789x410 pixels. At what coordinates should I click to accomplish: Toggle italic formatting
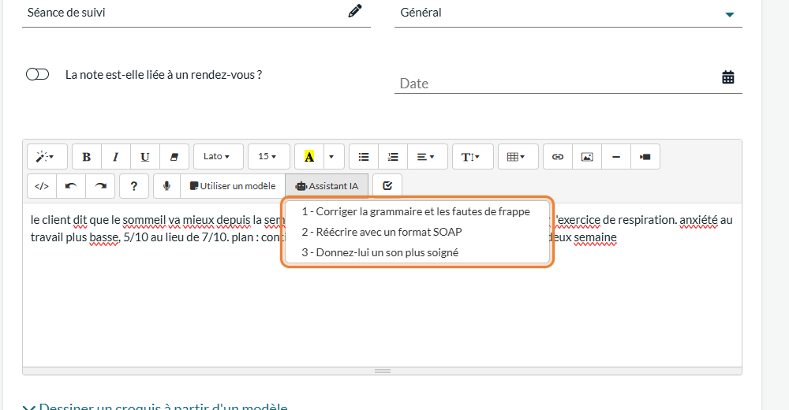tap(116, 156)
